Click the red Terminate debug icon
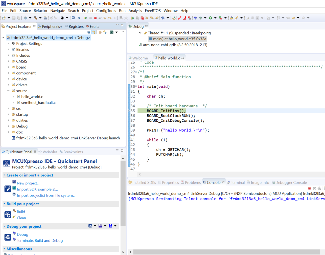This screenshot has height=255, width=325. 95,18
